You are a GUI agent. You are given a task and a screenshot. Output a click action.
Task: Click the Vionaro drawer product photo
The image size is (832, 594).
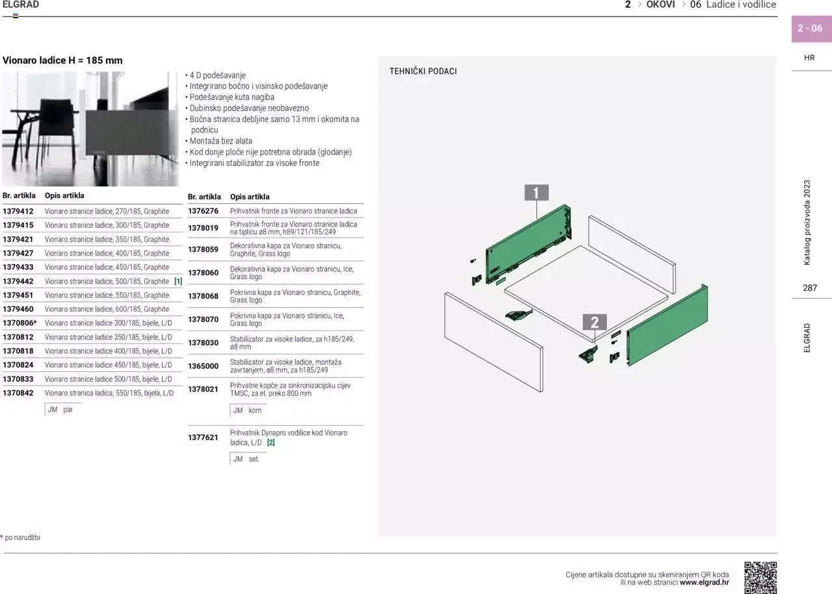[x=91, y=128]
